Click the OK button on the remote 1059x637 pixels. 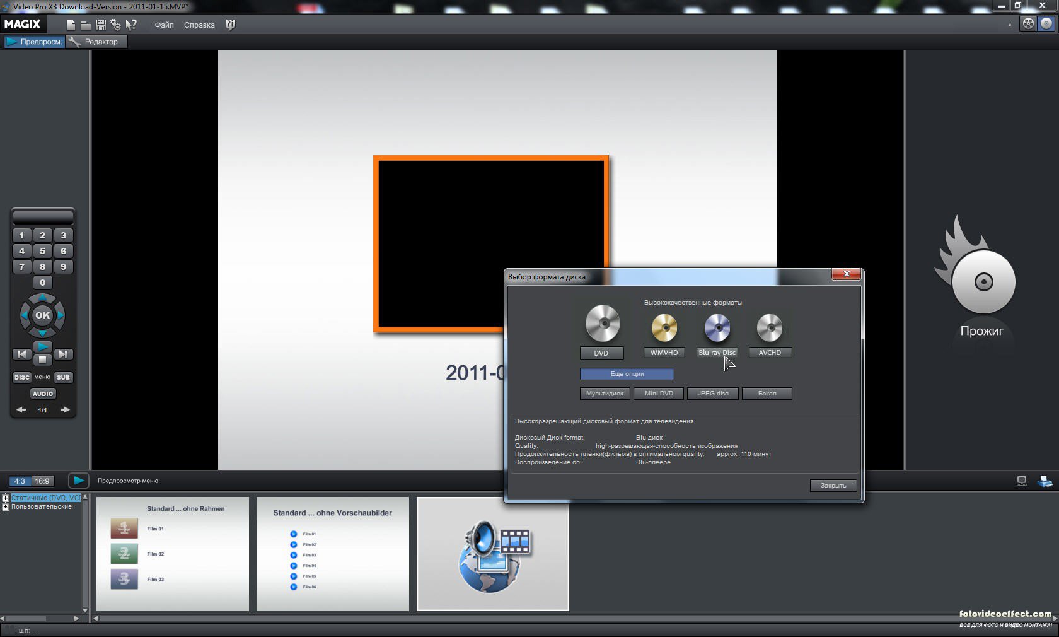tap(42, 315)
